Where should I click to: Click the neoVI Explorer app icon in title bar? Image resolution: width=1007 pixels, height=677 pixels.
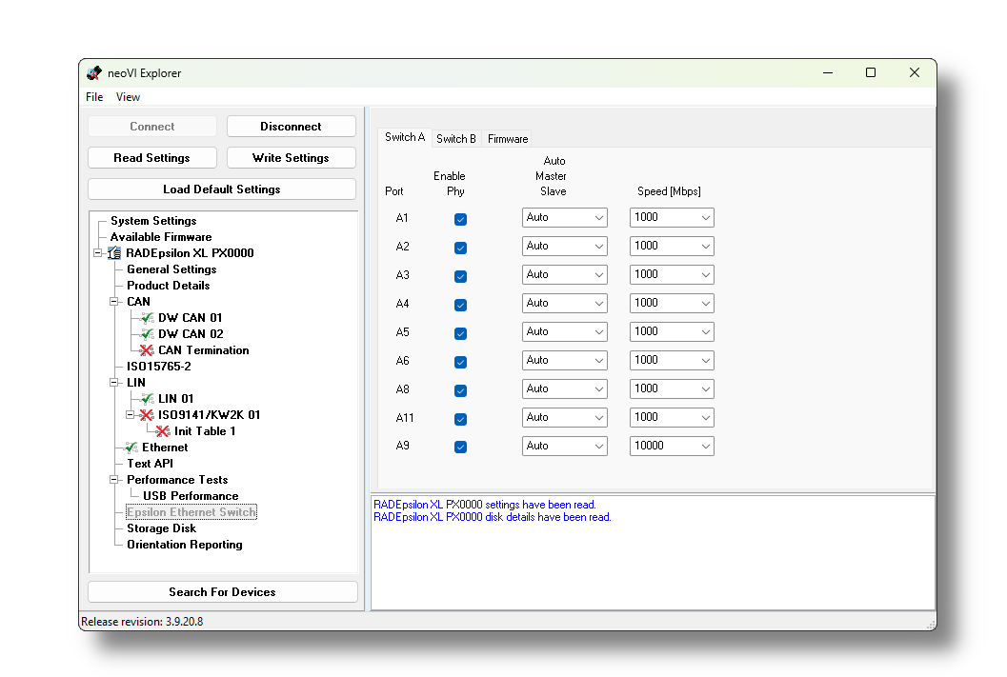coord(94,73)
